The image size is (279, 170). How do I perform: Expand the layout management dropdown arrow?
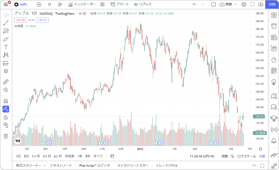click(235, 4)
